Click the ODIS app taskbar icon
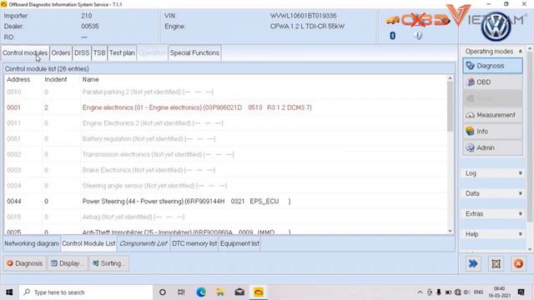 (259, 292)
